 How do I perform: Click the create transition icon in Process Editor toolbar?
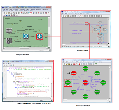76,64
